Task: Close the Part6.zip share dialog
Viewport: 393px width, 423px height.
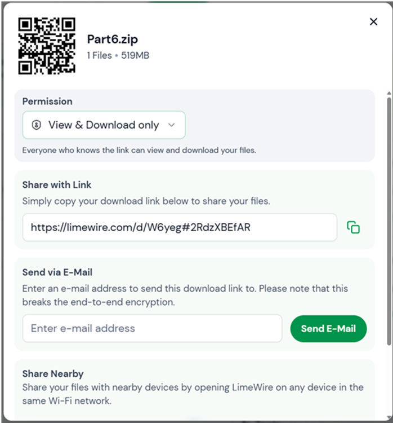Action: pyautogui.click(x=373, y=22)
